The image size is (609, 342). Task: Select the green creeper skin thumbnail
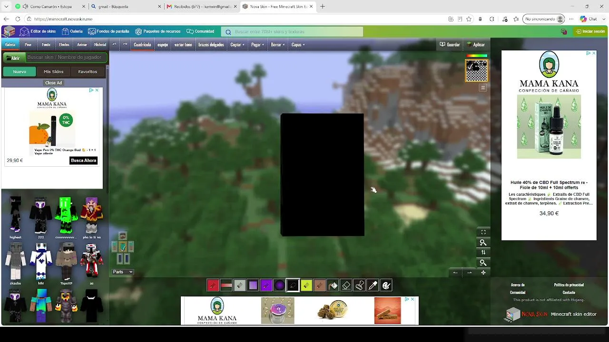[66, 214]
